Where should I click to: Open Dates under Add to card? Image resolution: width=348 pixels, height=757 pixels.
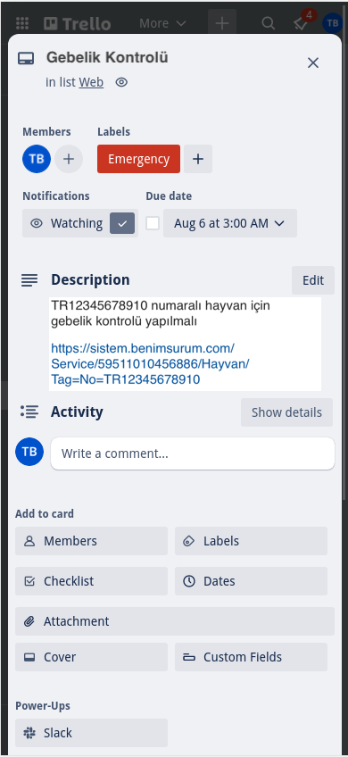[x=251, y=581]
